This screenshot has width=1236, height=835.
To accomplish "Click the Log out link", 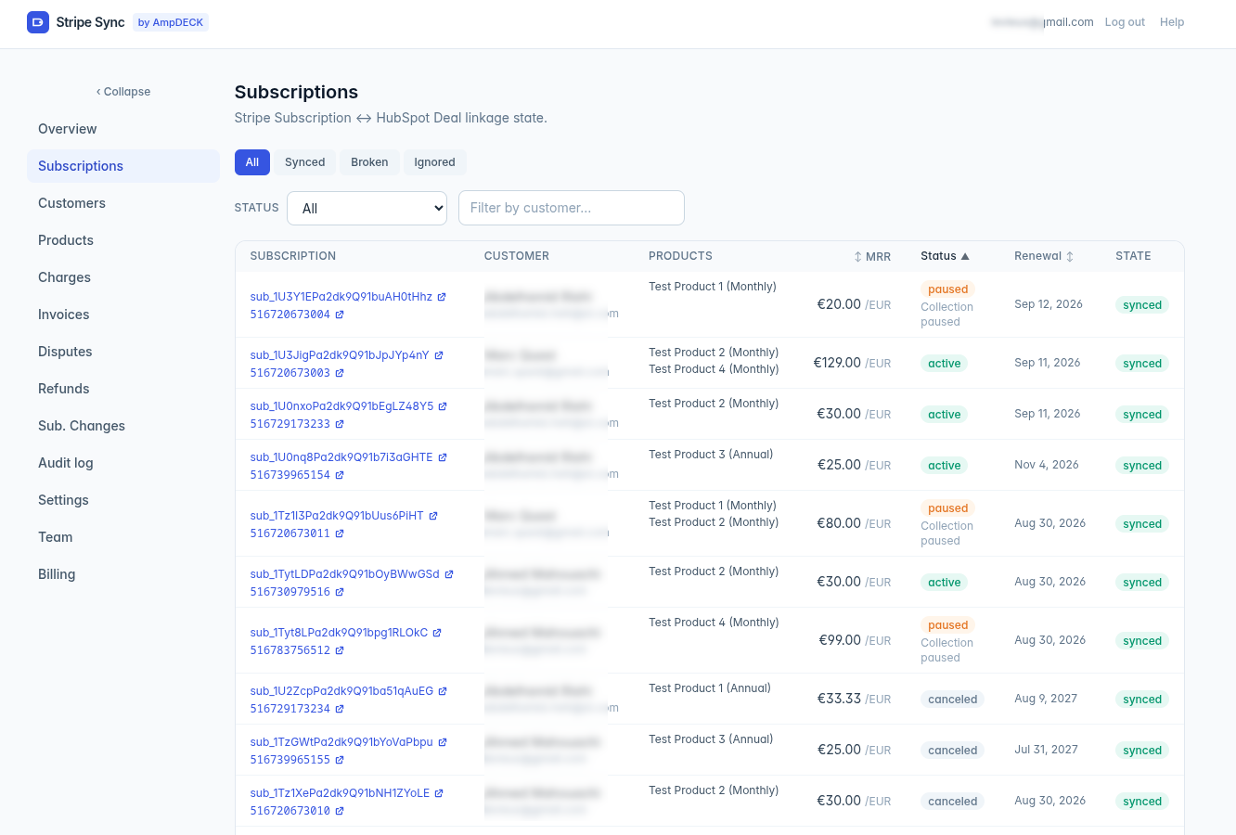I will click(x=1125, y=22).
